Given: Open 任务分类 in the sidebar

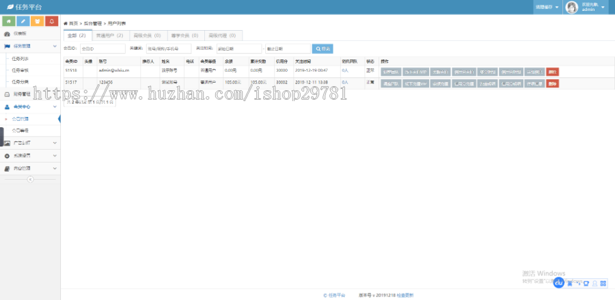Looking at the screenshot, I should pos(20,82).
